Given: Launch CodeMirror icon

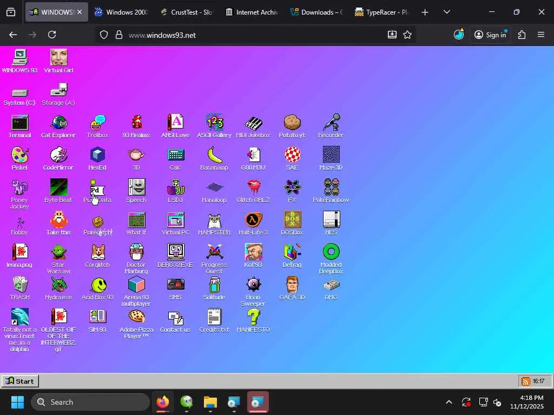Looking at the screenshot, I should point(58,159).
